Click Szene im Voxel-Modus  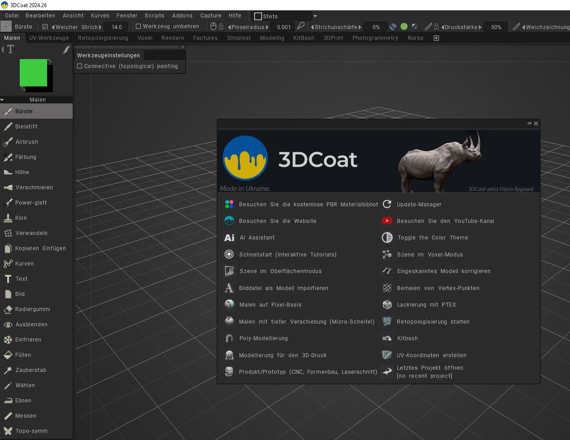(x=430, y=255)
